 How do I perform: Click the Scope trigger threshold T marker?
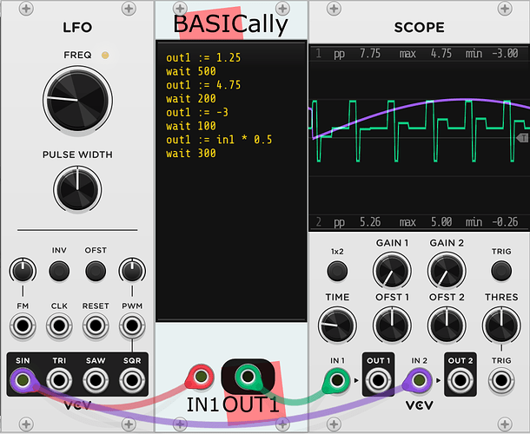523,137
